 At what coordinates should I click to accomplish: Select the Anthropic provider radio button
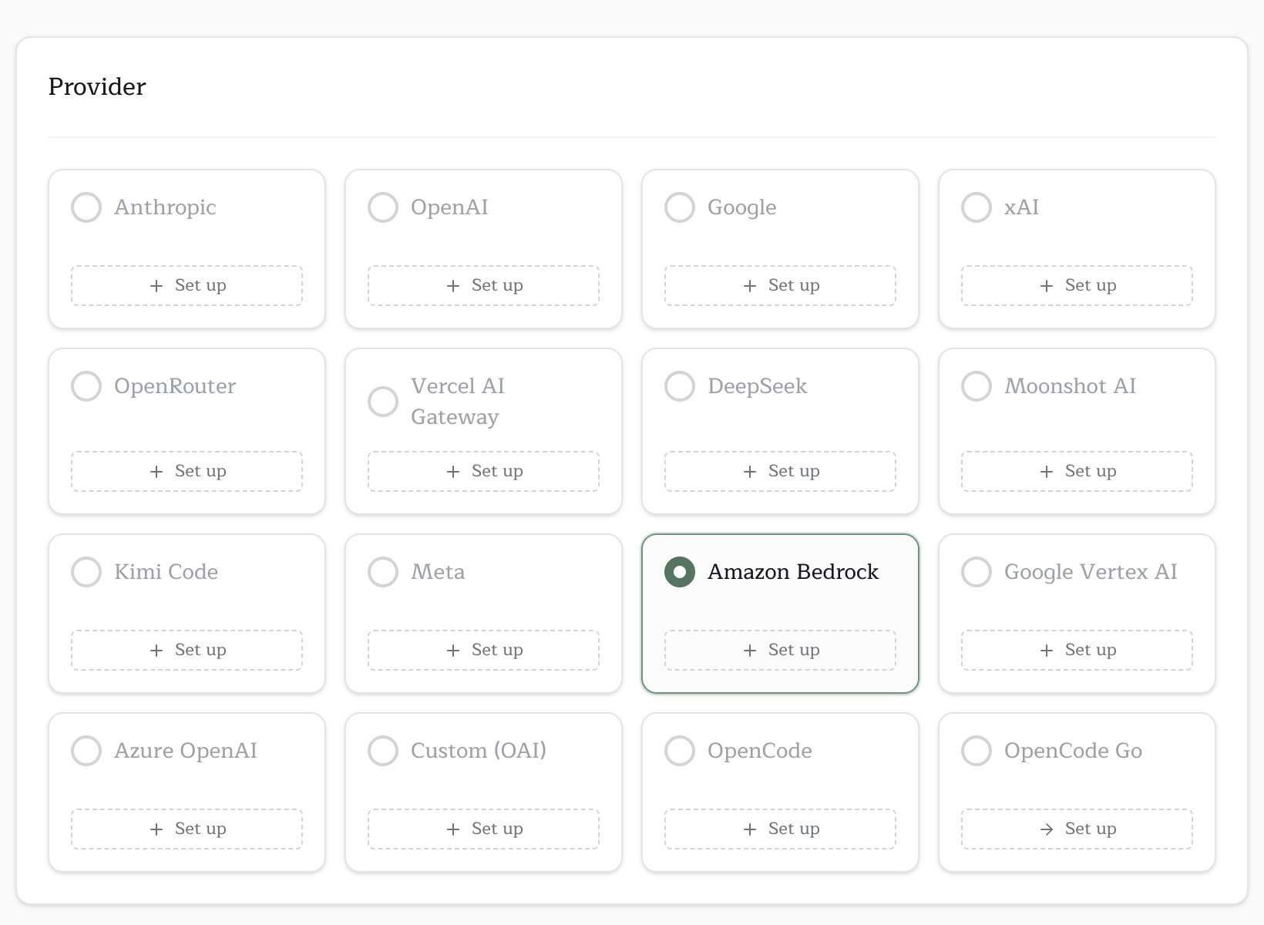(x=86, y=207)
